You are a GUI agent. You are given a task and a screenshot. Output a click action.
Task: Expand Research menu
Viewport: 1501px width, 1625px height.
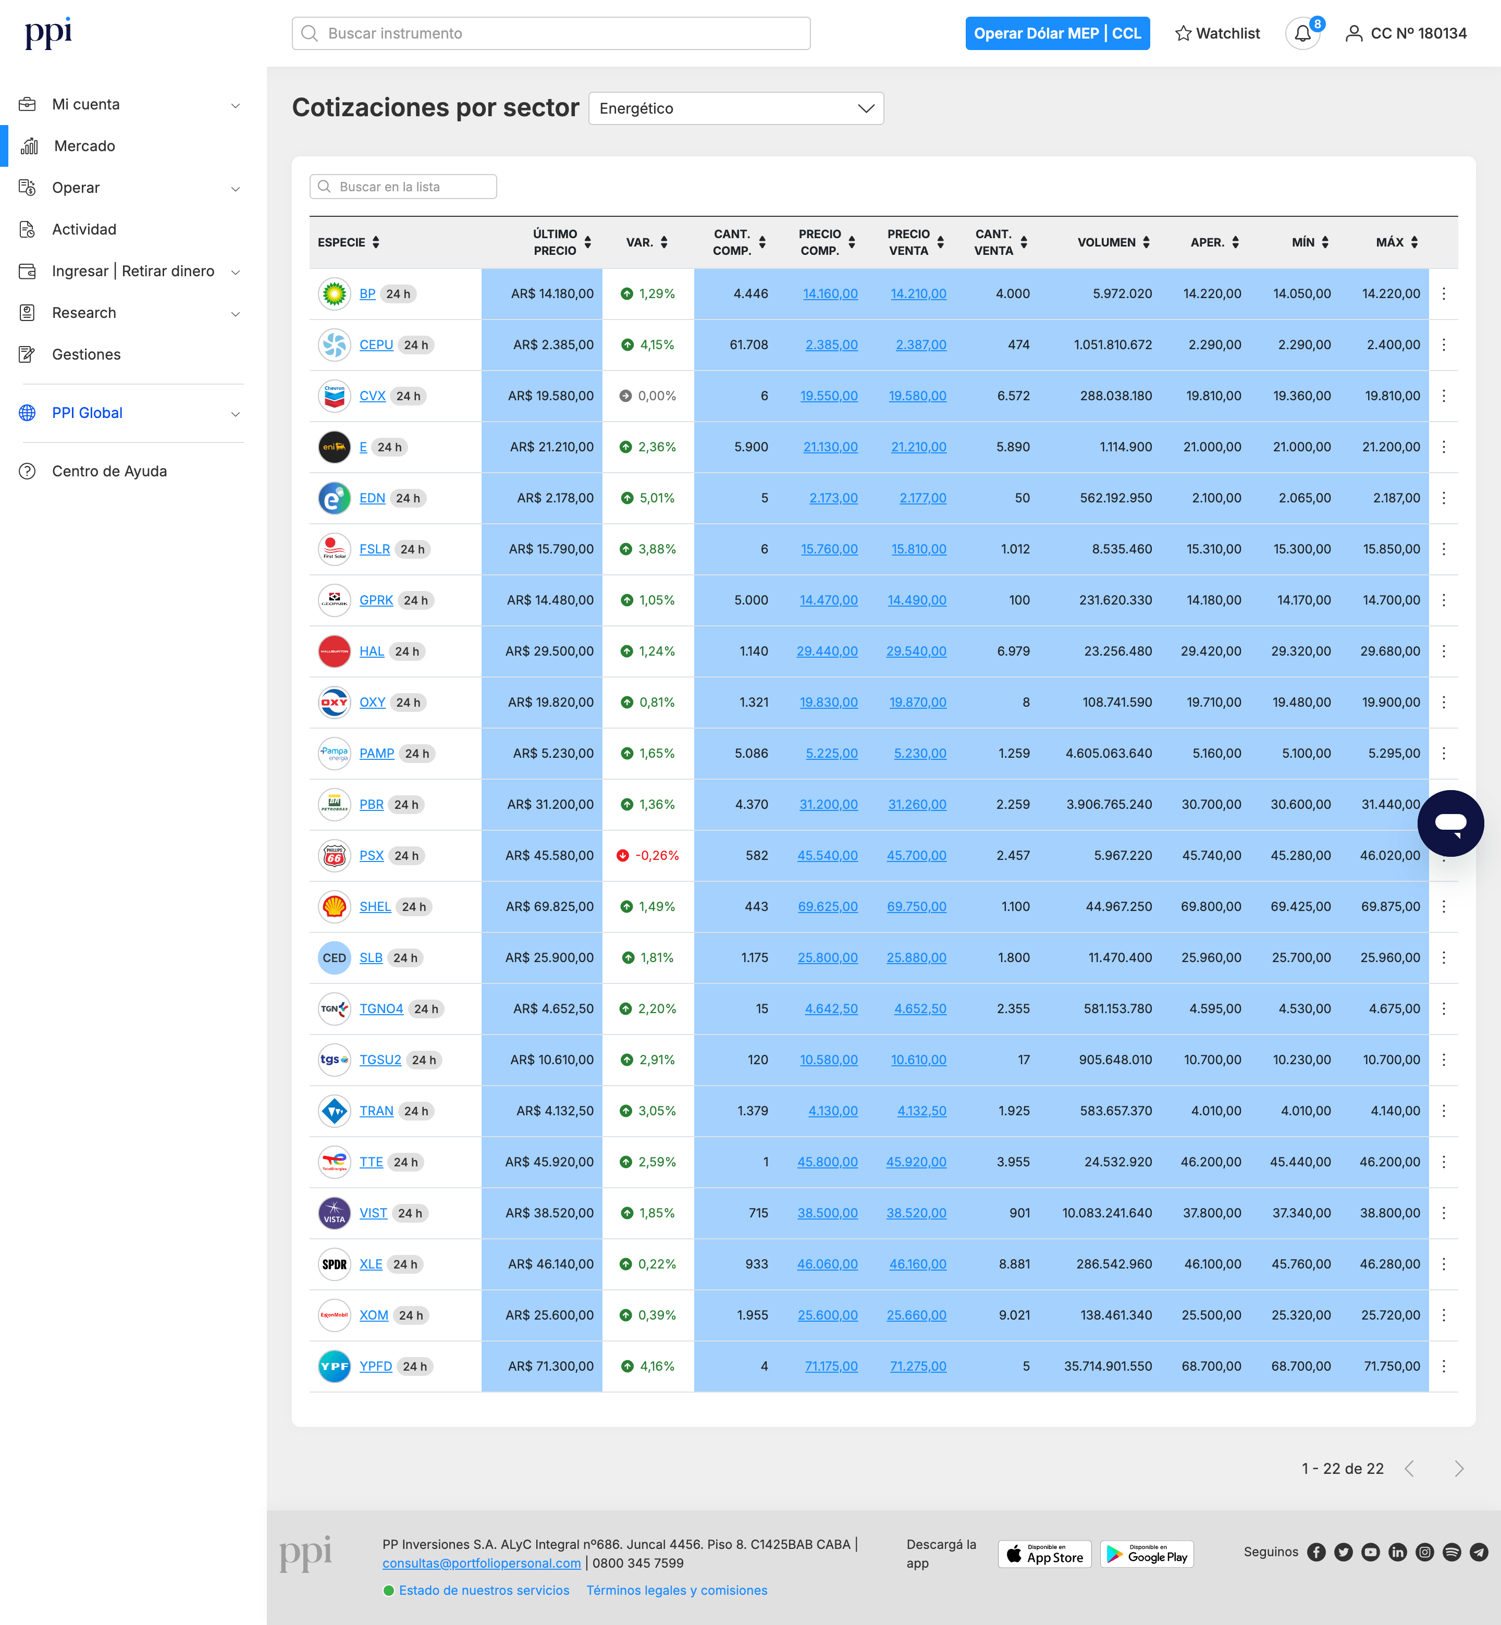click(x=236, y=313)
